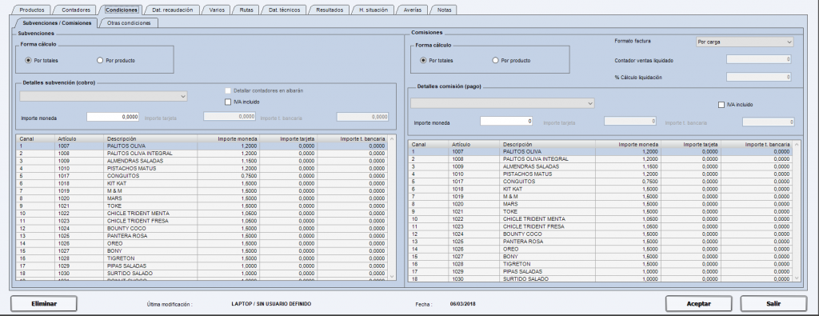Select ALMENDRAS SALADAS row in Subvenciones table
The width and height of the screenshot is (819, 316).
tap(202, 161)
